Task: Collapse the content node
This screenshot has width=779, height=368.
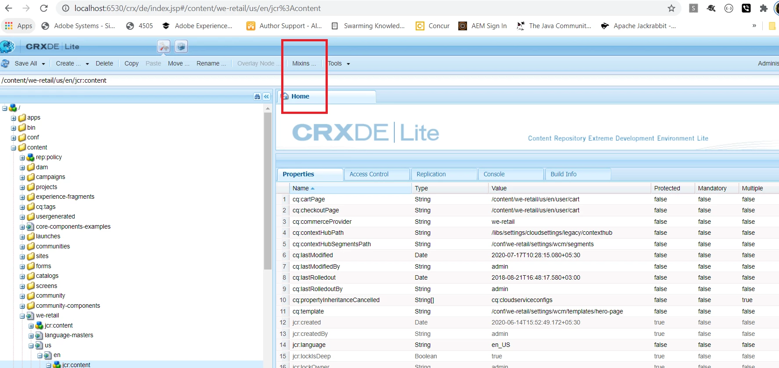Action: [x=14, y=148]
